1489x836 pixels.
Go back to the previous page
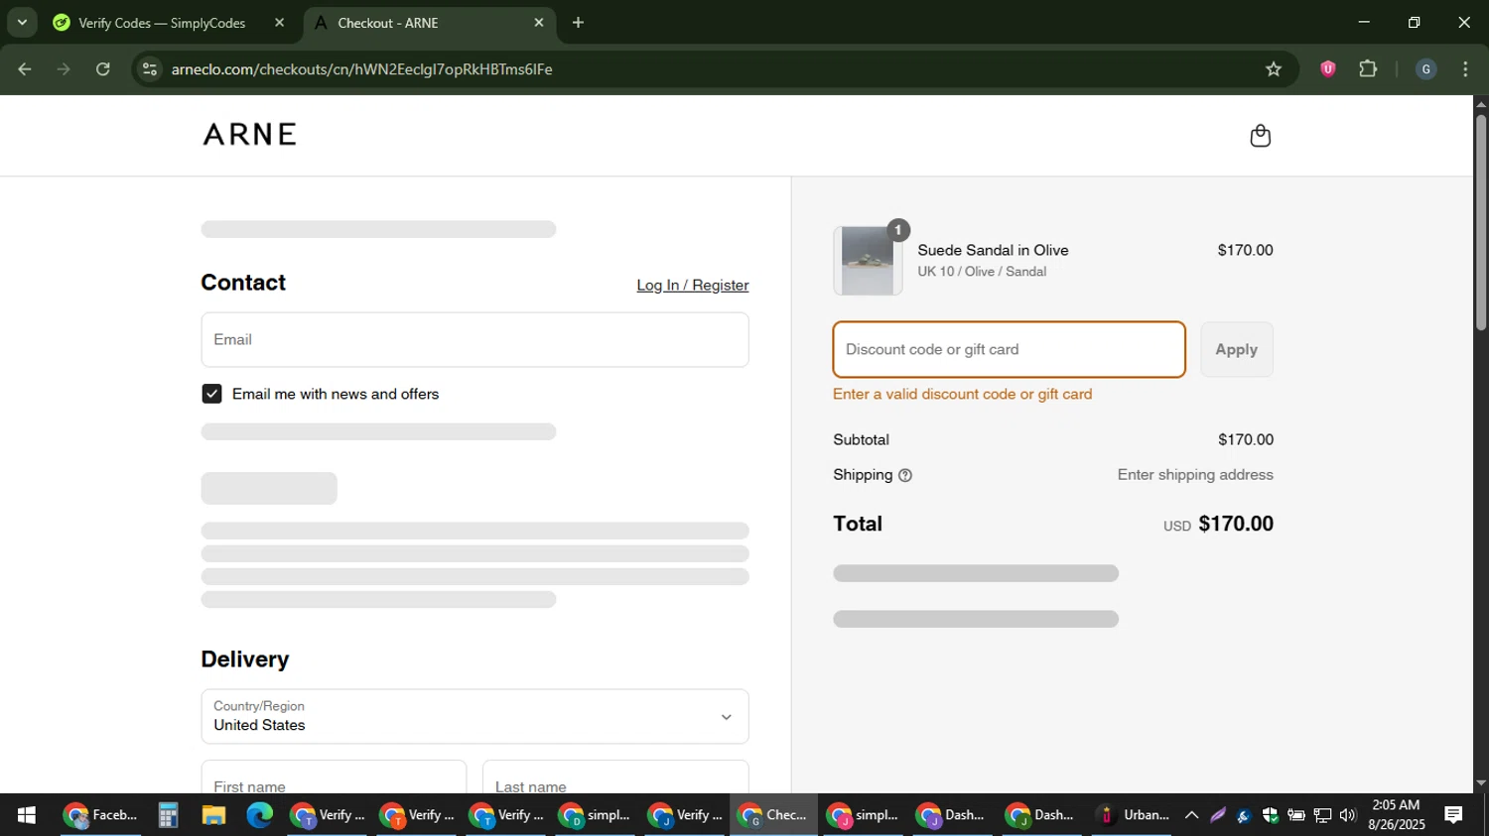(x=25, y=69)
